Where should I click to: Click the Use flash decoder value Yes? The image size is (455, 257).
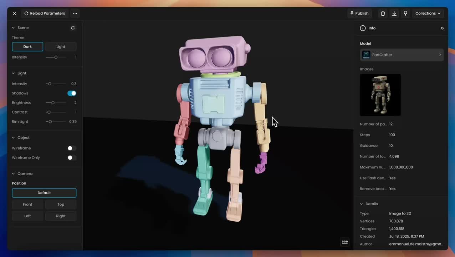(x=392, y=178)
